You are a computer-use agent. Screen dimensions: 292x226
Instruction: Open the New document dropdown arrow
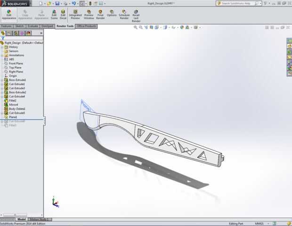point(45,3)
